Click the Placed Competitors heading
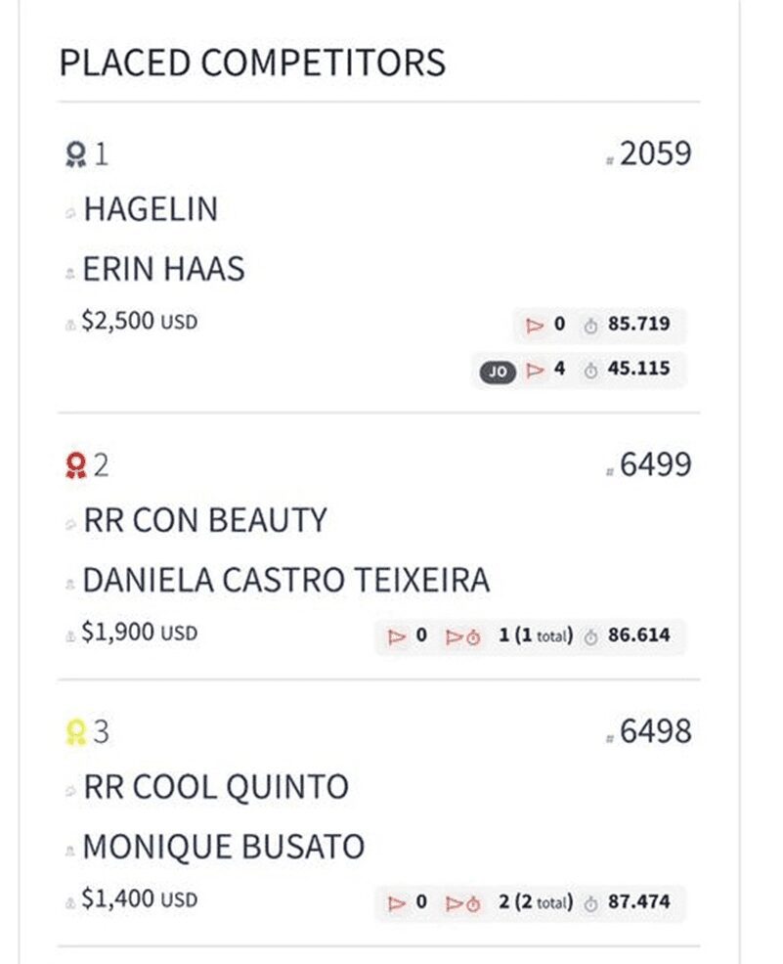This screenshot has height=964, width=783. (252, 63)
